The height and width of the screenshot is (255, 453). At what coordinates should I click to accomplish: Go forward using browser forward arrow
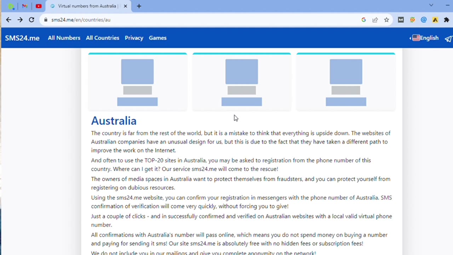point(20,20)
